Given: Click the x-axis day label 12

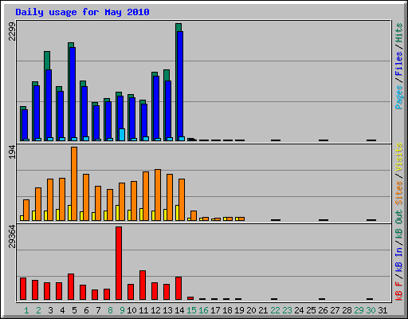Looking at the screenshot, I should (x=155, y=310).
